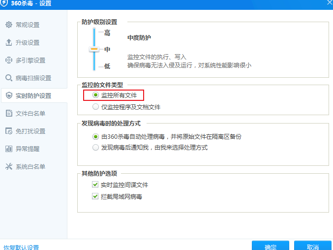Uncheck the 拦截局域网病毒 checkbox
The image size is (333, 250).
point(95,196)
